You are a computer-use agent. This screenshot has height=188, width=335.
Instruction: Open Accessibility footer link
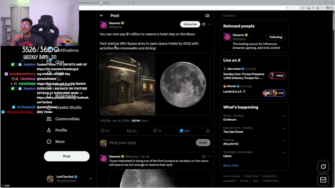pyautogui.click(x=230, y=181)
